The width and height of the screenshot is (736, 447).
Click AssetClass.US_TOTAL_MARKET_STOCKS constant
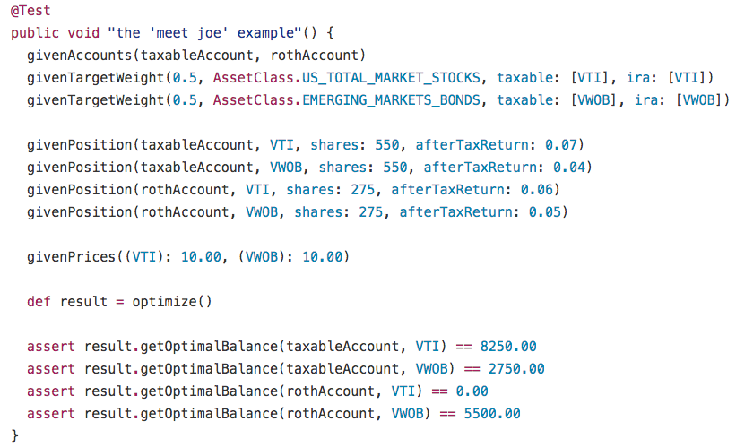(x=347, y=78)
